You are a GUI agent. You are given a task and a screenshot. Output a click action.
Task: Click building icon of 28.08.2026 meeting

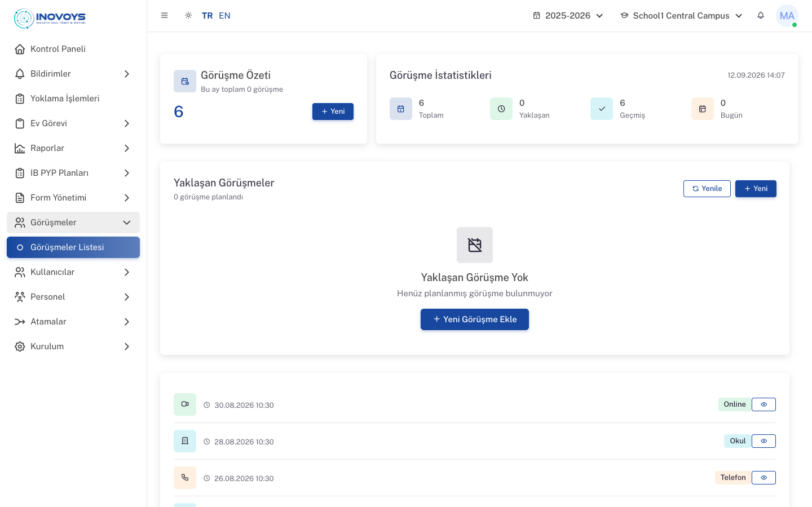(185, 441)
